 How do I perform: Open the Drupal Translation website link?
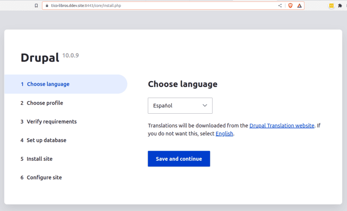click(282, 125)
